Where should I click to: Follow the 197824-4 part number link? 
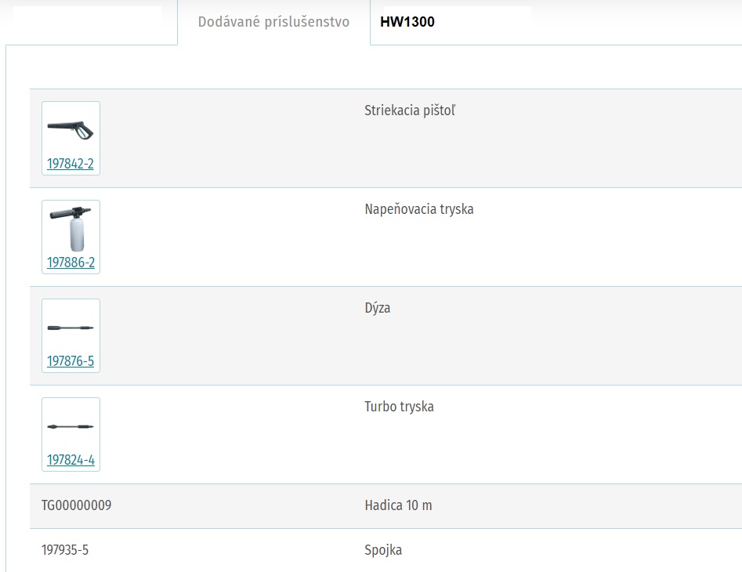pyautogui.click(x=71, y=460)
